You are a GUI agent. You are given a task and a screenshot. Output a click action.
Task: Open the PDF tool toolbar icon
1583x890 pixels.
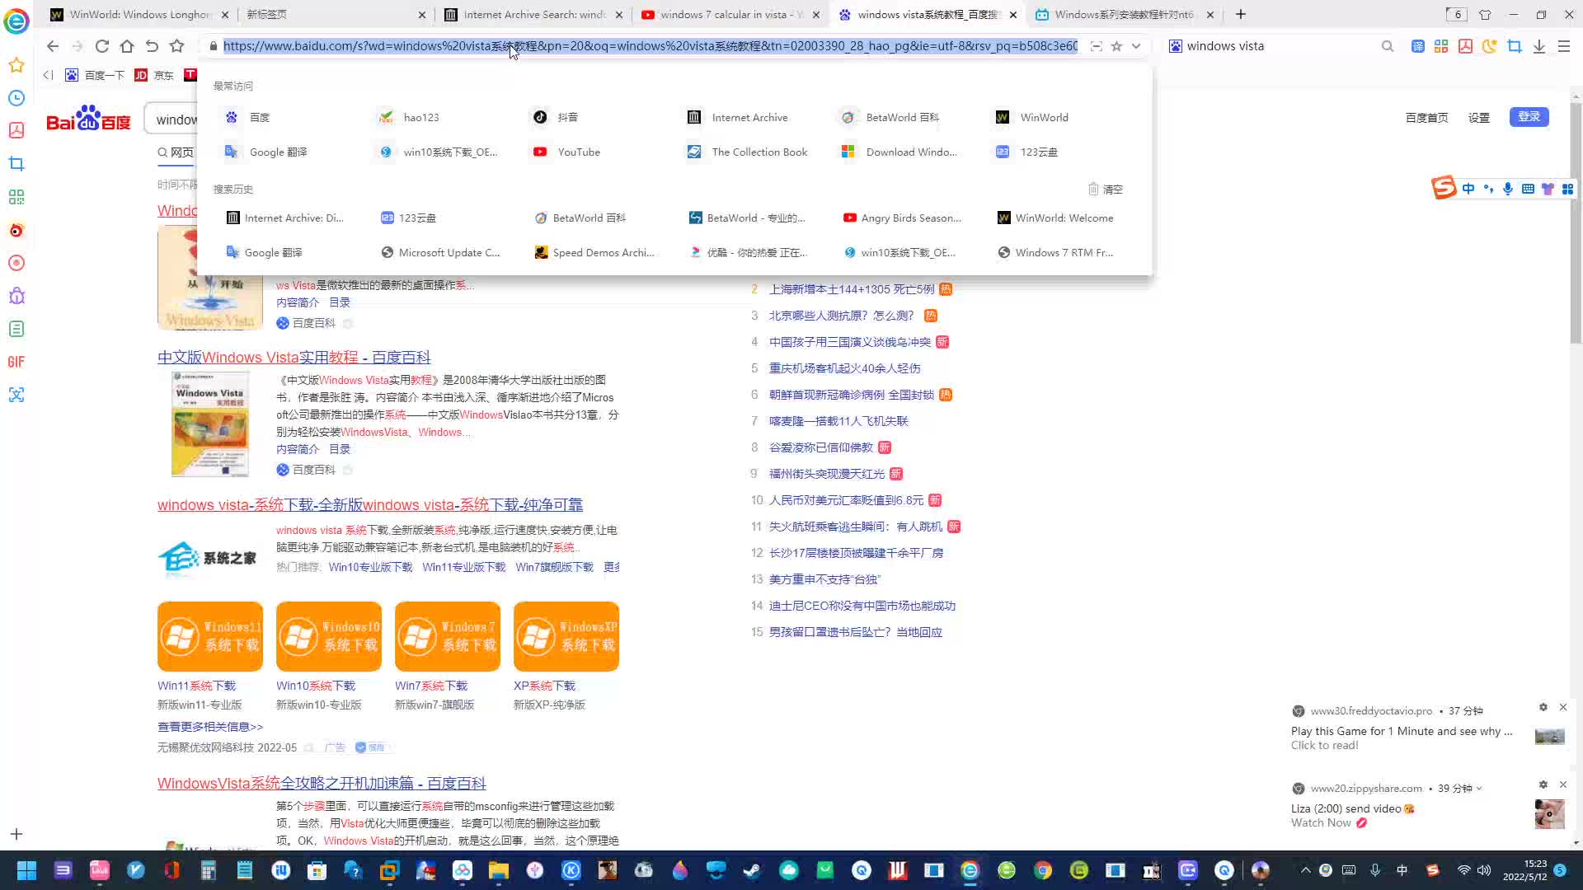[x=1465, y=46]
